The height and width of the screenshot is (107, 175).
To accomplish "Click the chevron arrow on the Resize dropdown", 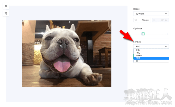I will click(166, 14).
